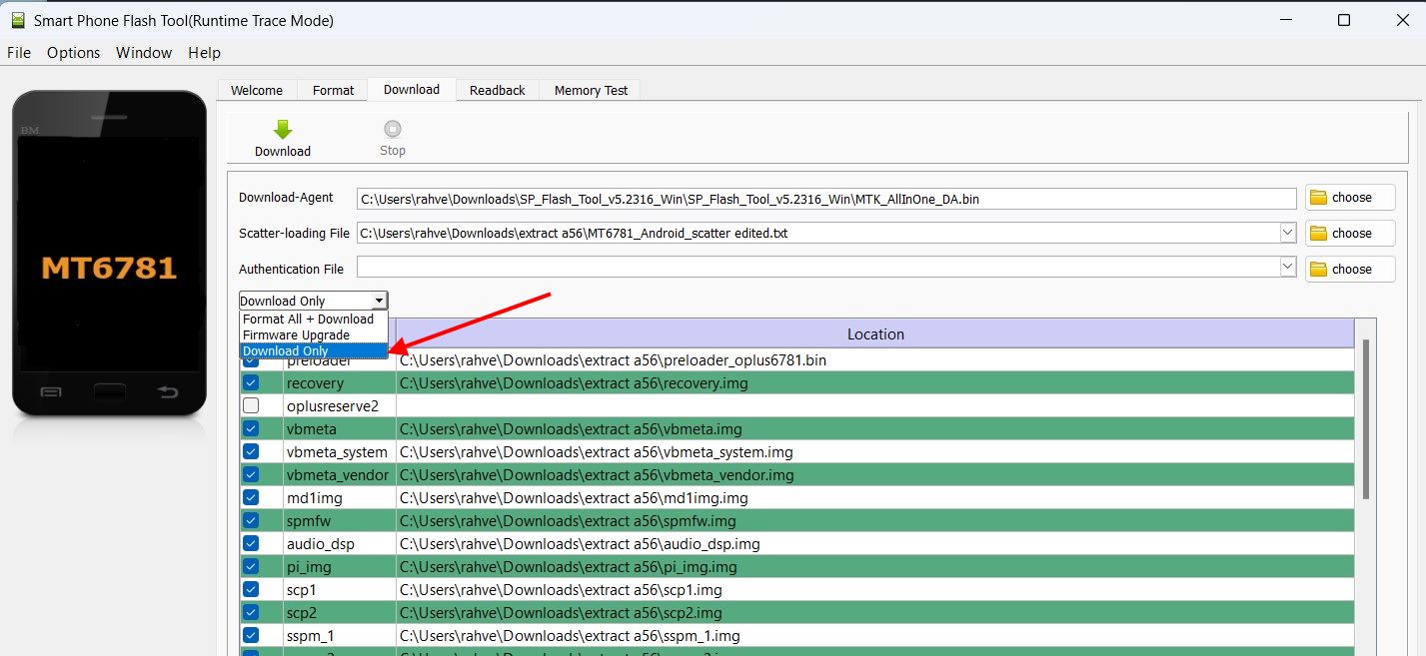This screenshot has height=656, width=1426.
Task: Click the md1img.img location cell
Action: coord(875,497)
